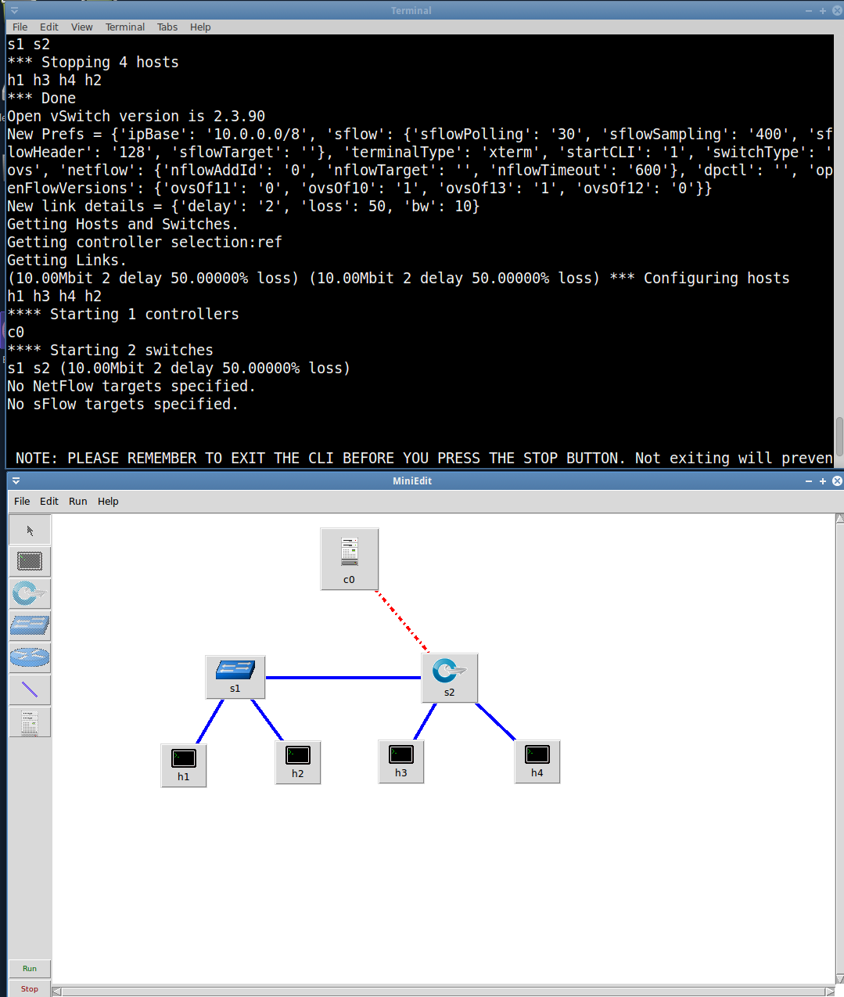
Task: Select the OpenFlow switch tool in MiniEdit
Action: pyautogui.click(x=30, y=593)
